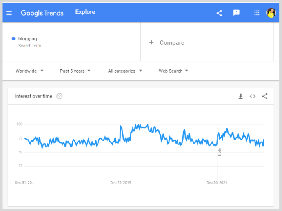Open the All categories dropdown
The width and height of the screenshot is (282, 211).
pyautogui.click(x=125, y=71)
